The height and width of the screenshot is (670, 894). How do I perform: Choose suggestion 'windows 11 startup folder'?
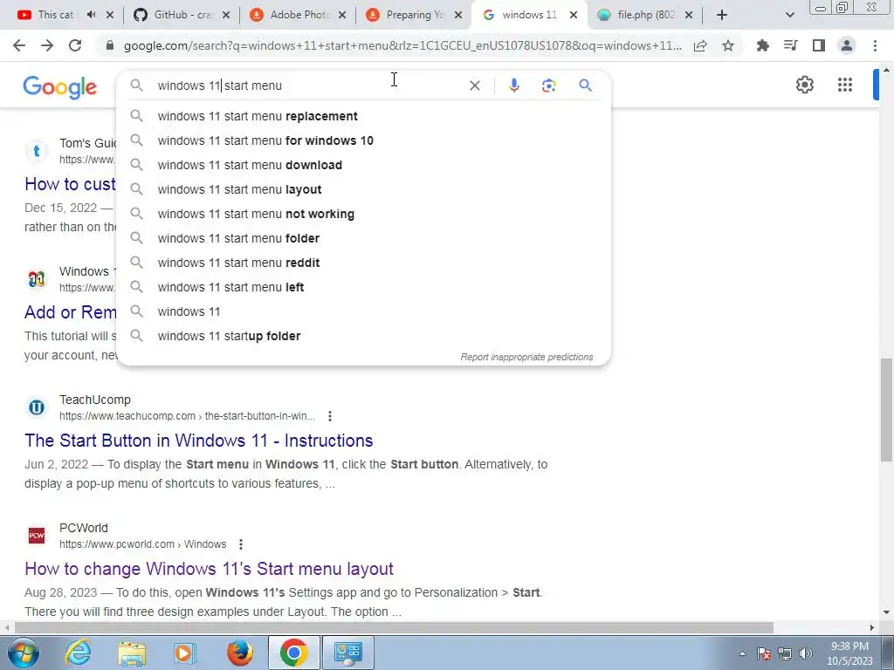(x=363, y=337)
